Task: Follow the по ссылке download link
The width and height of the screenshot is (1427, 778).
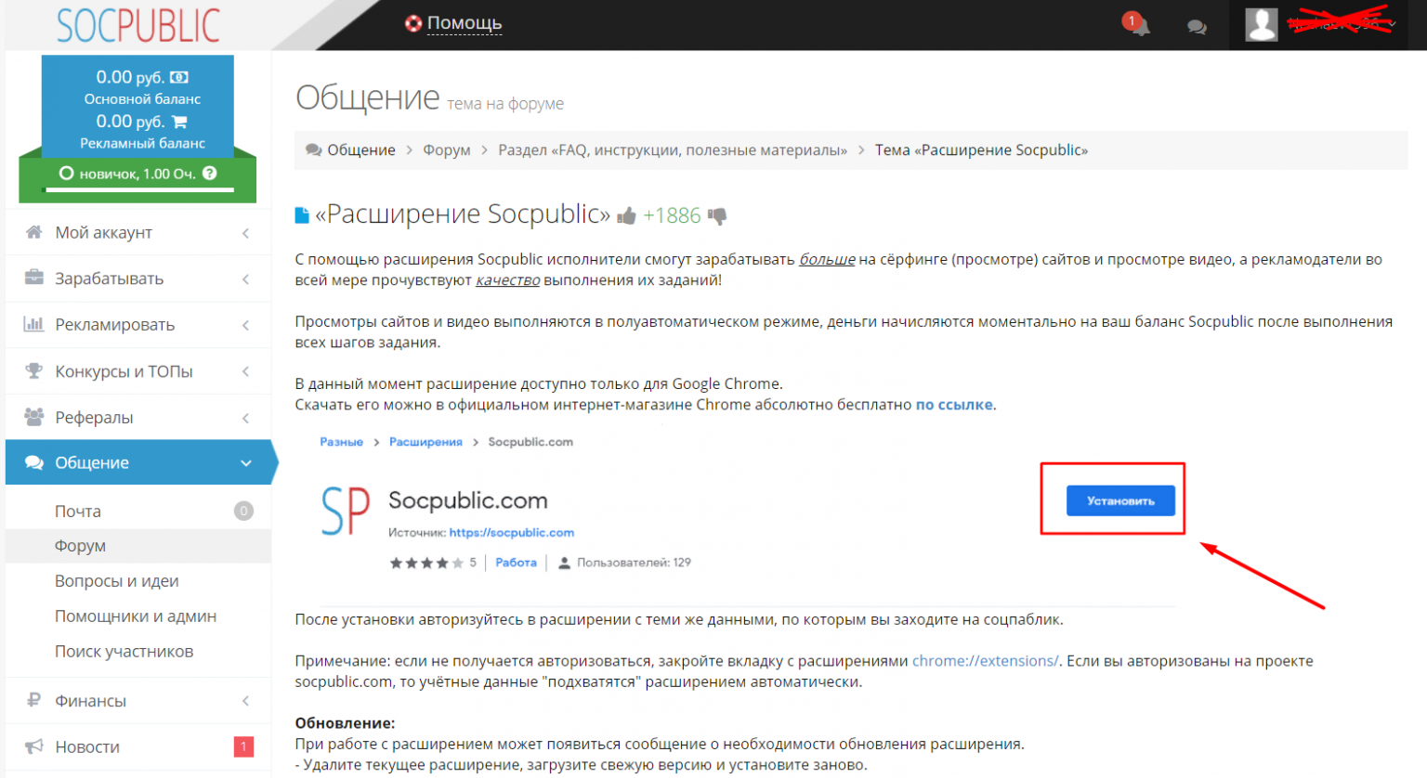Action: click(954, 405)
